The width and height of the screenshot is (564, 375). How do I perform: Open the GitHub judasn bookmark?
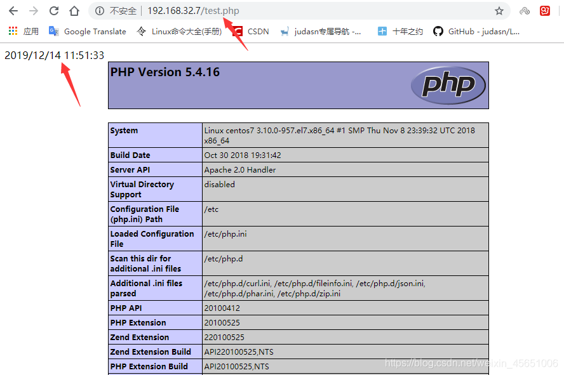coord(476,31)
